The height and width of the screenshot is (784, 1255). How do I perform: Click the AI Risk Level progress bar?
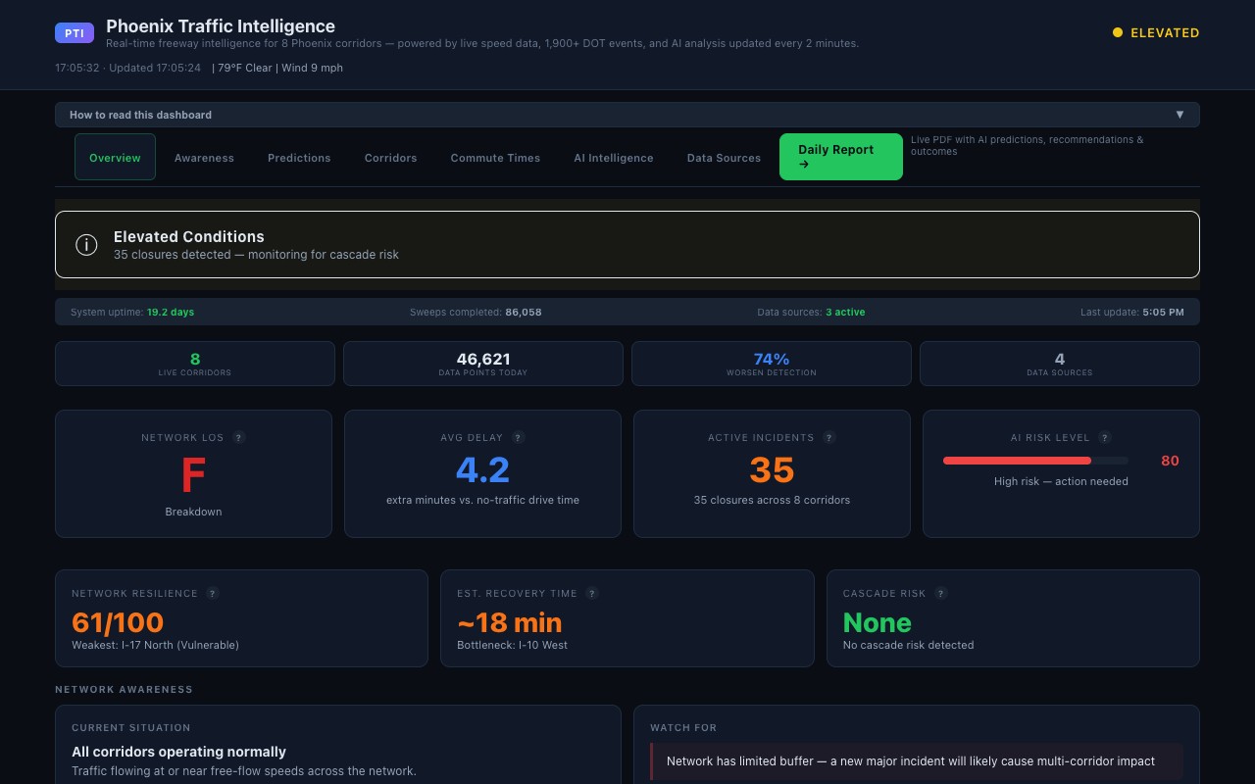point(1034,461)
